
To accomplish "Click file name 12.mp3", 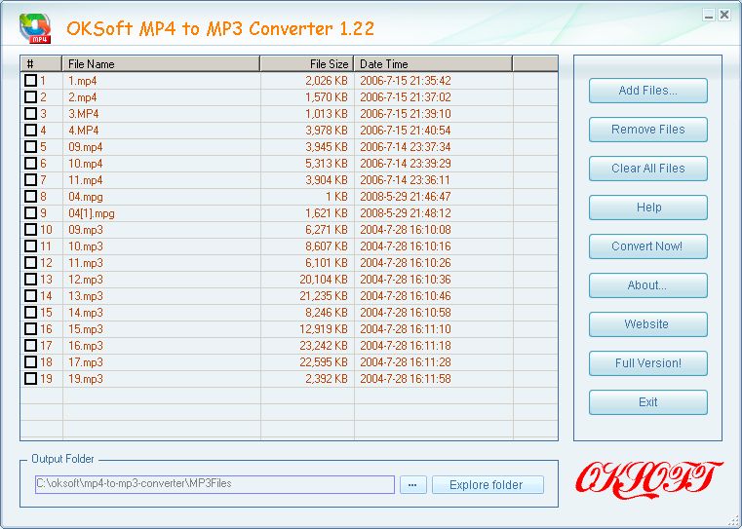I will point(85,280).
